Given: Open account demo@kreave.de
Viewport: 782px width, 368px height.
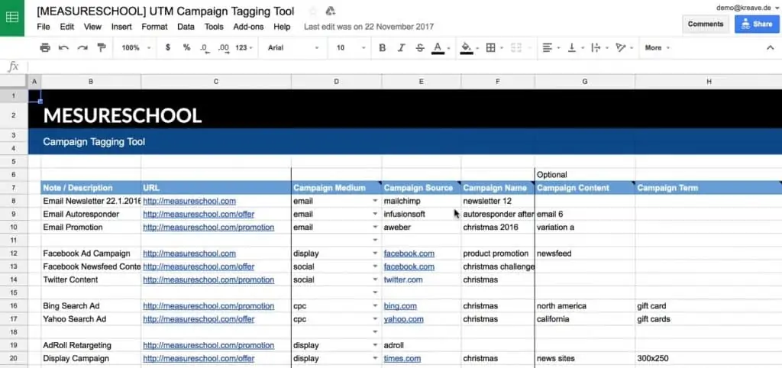Looking at the screenshot, I should [748, 8].
